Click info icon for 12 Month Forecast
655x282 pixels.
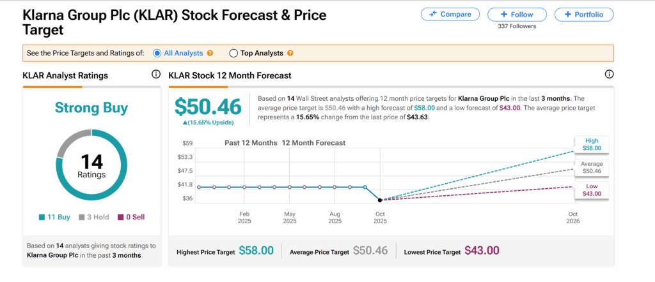609,75
